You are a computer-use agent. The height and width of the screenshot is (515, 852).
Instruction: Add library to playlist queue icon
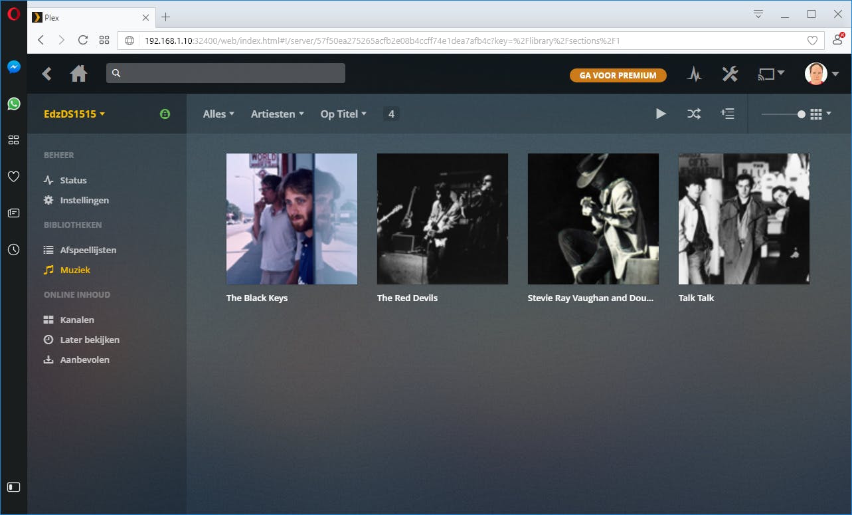pos(727,114)
